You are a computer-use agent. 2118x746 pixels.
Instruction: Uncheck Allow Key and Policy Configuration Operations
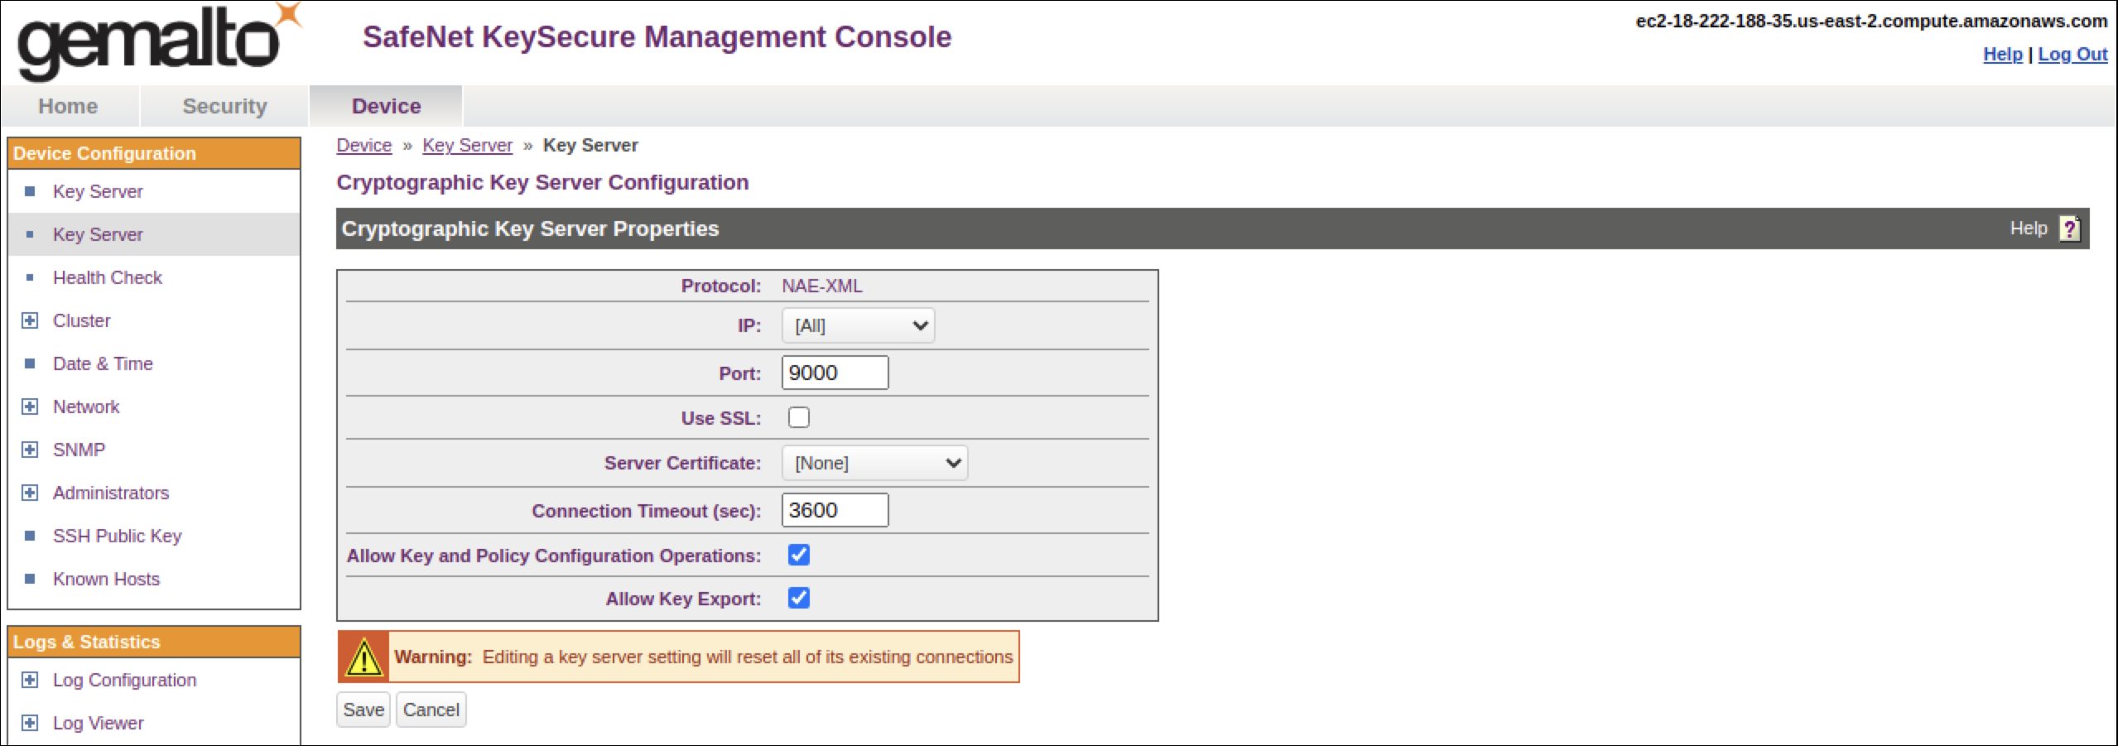[798, 556]
